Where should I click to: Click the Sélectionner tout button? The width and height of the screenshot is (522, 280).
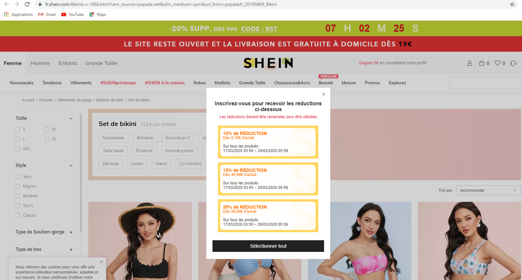[268, 246]
